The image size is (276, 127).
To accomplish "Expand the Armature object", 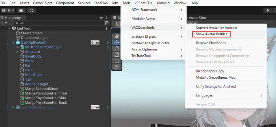I will (x=18, y=51).
